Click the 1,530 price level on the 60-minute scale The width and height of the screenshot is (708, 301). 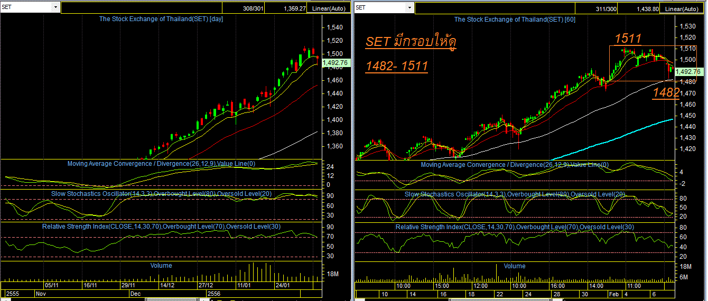[x=688, y=26]
